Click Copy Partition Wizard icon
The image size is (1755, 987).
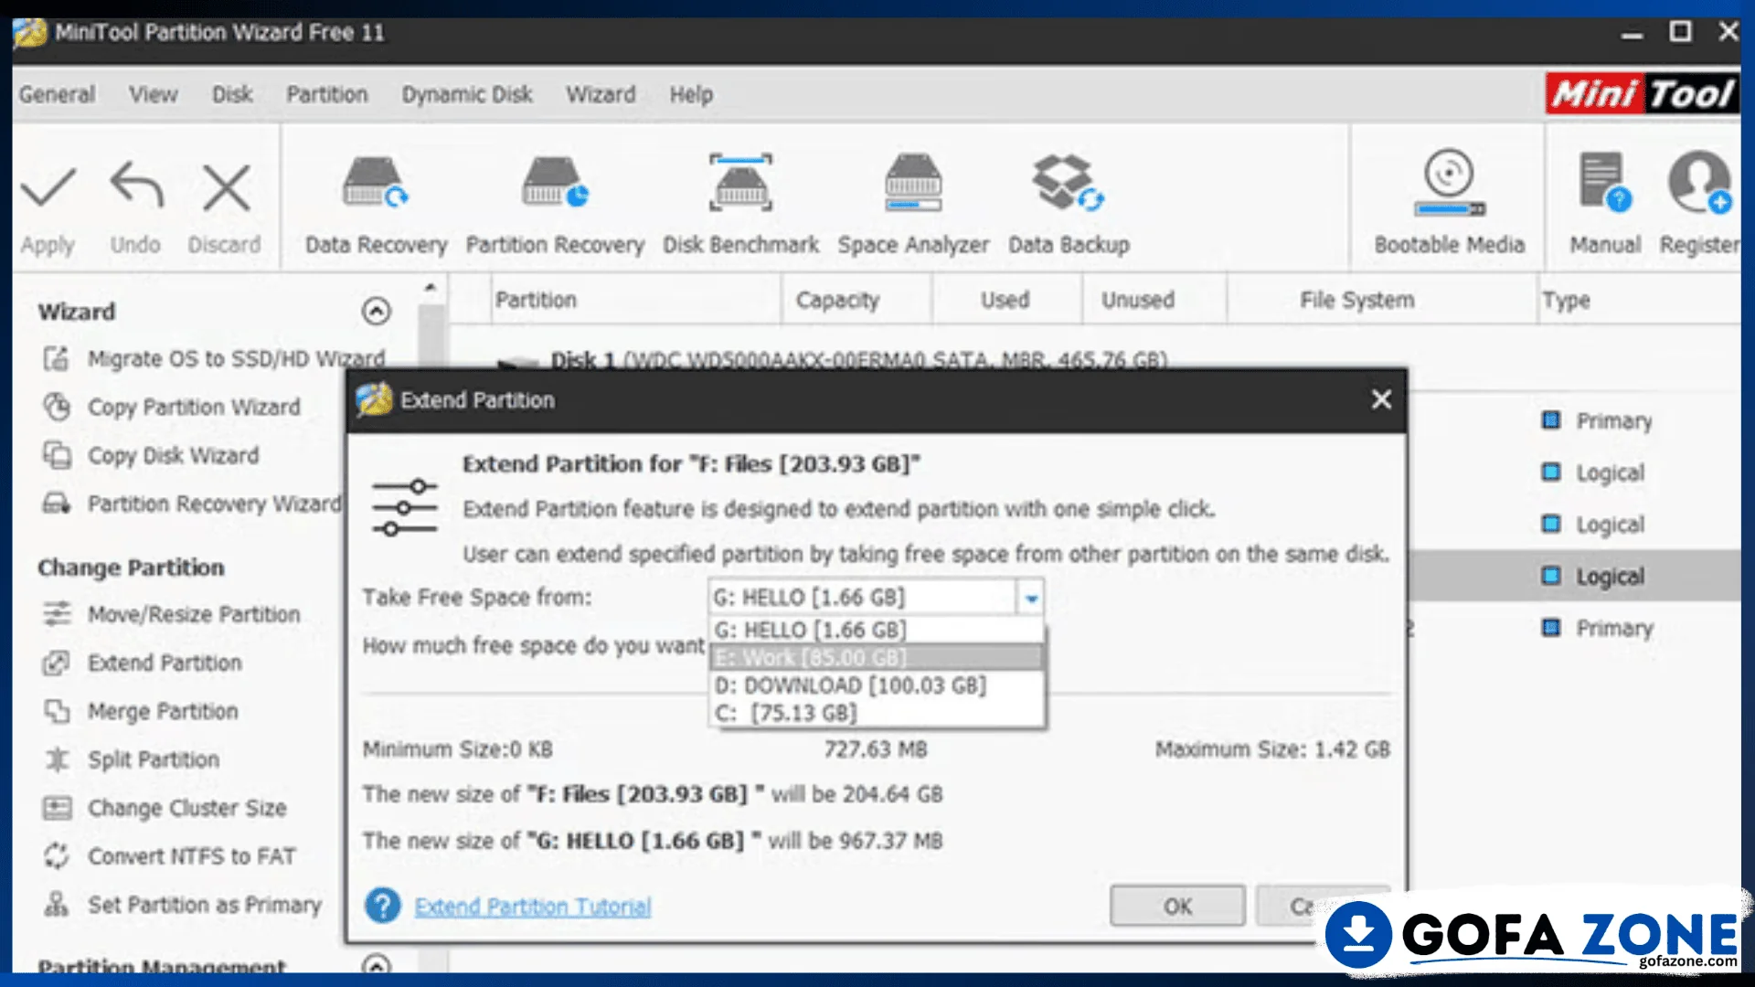point(57,407)
